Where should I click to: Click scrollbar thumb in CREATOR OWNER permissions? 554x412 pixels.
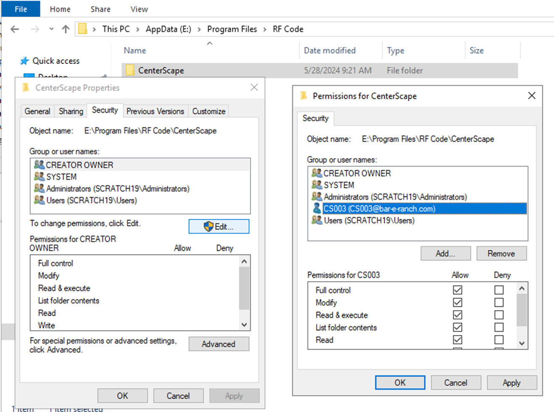(244, 288)
